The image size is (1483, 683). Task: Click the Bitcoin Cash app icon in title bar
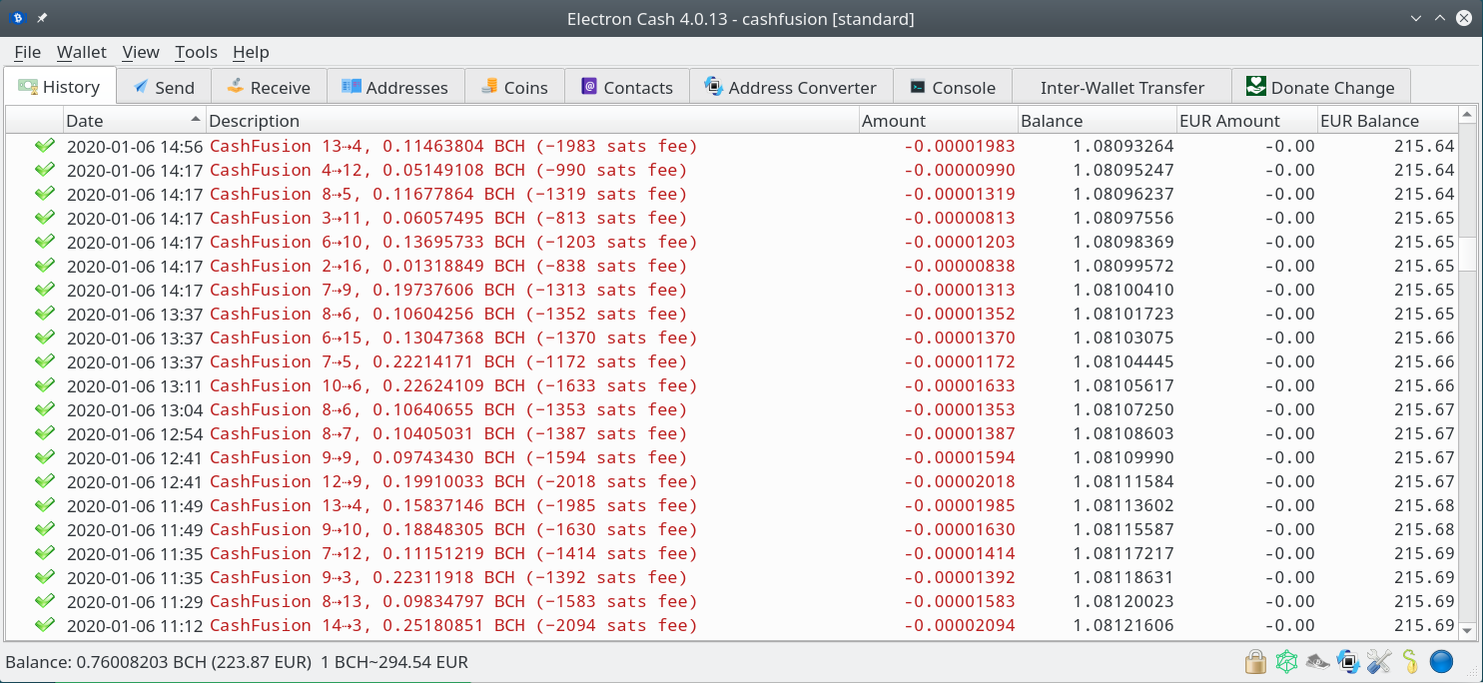pos(17,18)
